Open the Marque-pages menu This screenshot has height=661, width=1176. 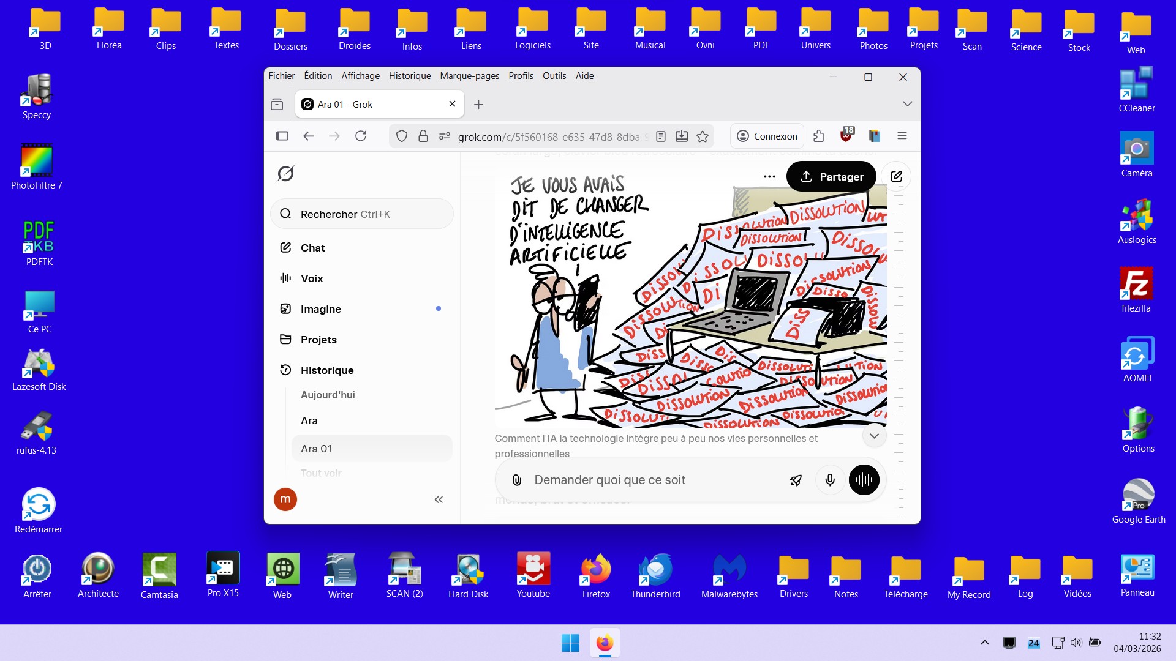(x=469, y=76)
